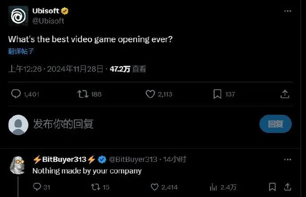Open the Ubisoft profile avatar

tap(18, 16)
